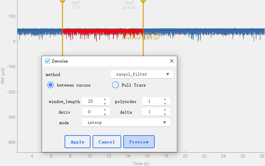Open the savgol_filter method dropdown
This screenshot has height=166, width=265.
(x=142, y=74)
